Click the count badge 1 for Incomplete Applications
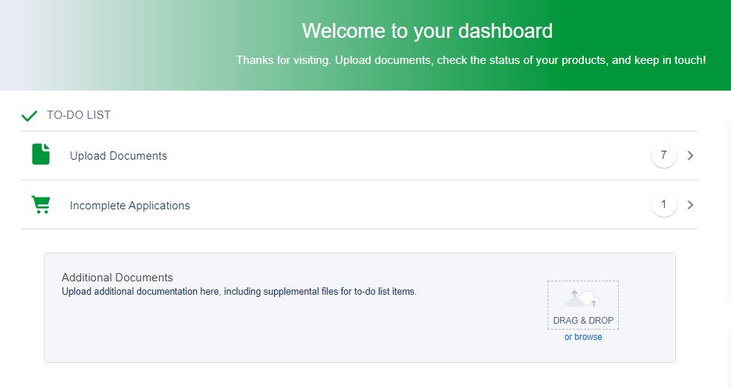This screenshot has width=731, height=389. tap(663, 204)
